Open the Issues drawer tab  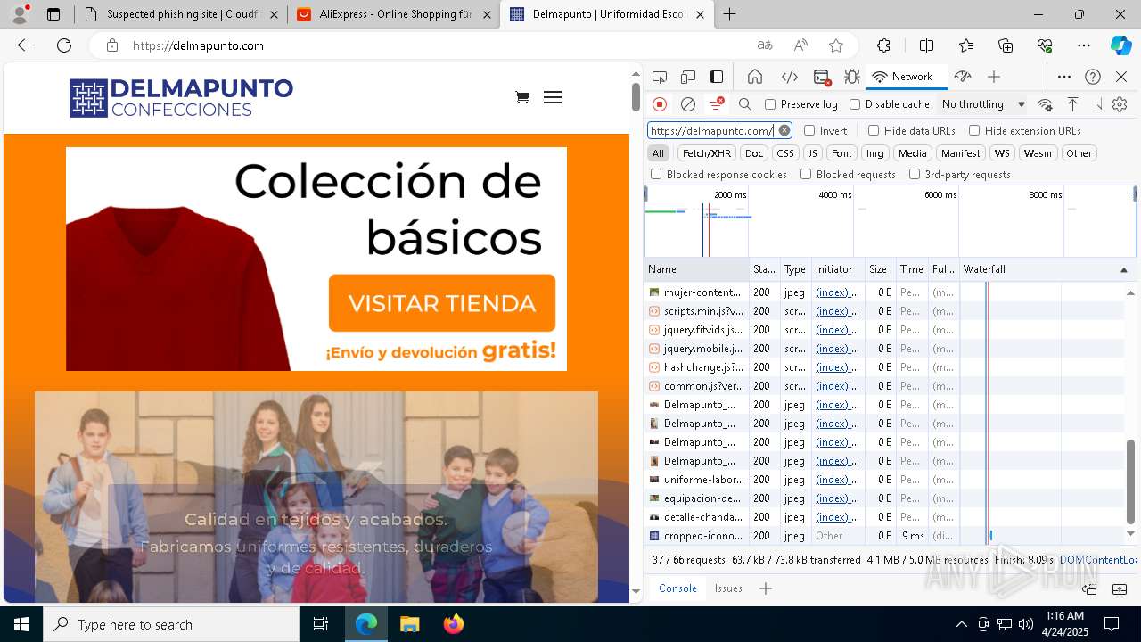[x=728, y=588]
